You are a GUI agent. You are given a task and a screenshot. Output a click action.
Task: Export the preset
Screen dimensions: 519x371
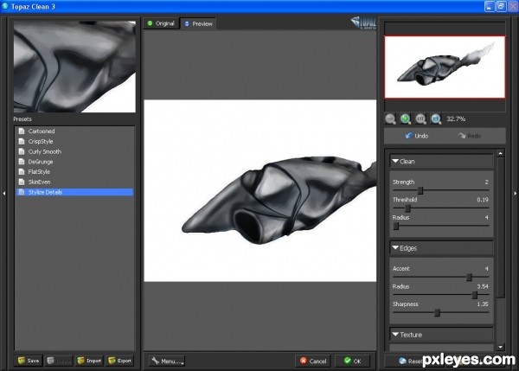pyautogui.click(x=120, y=361)
